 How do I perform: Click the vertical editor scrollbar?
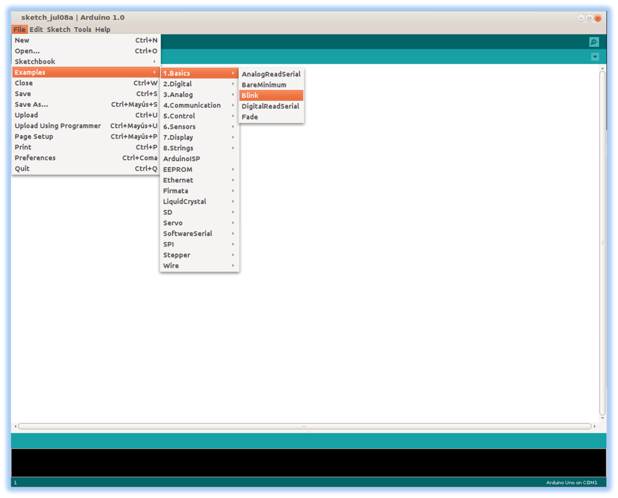point(602,243)
